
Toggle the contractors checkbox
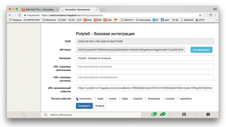pyautogui.click(x=77, y=99)
